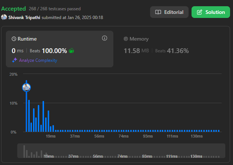Click the 10% y-axis label

click(x=14, y=103)
